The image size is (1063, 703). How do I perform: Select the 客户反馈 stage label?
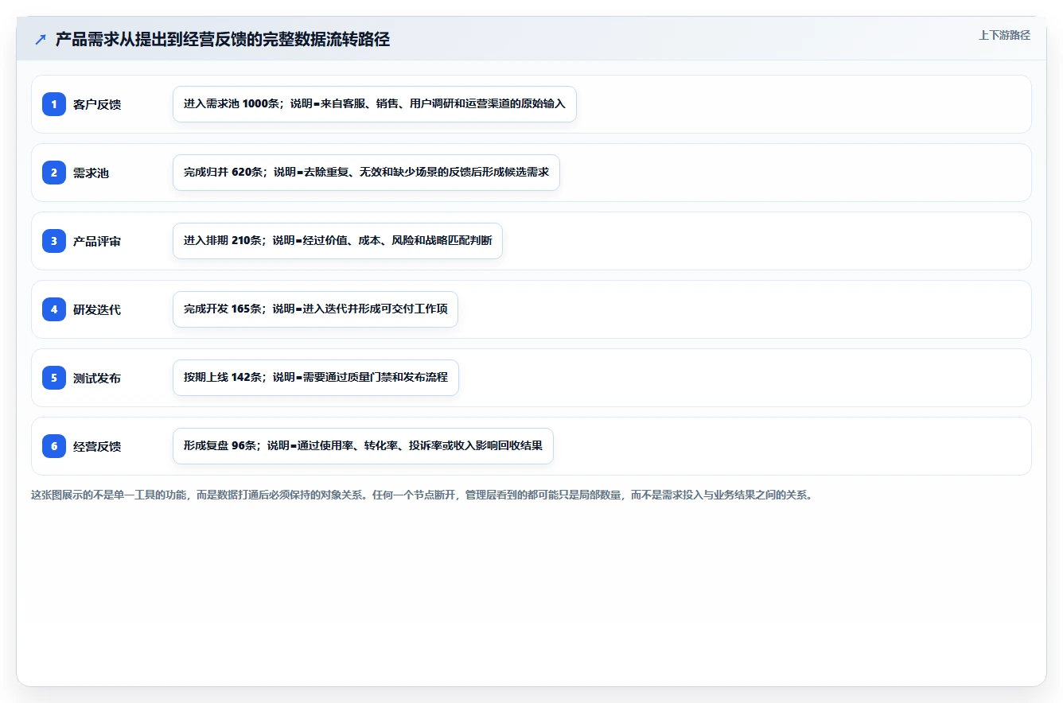[x=97, y=104]
